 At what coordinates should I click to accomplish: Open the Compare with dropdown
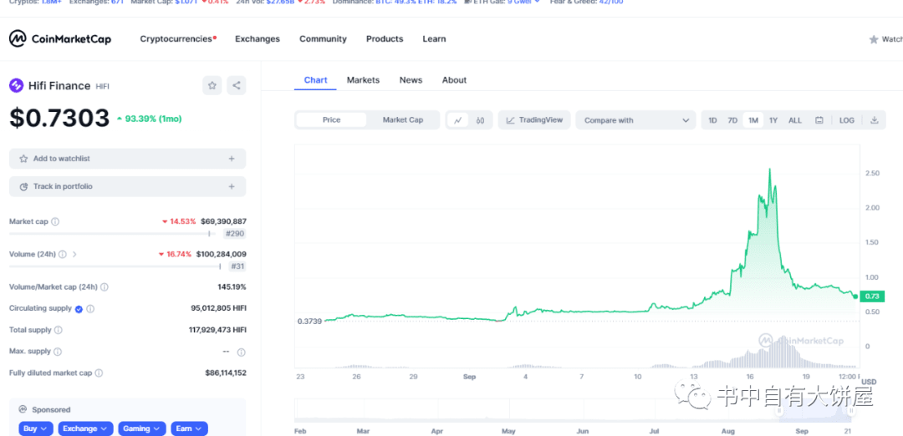click(636, 120)
